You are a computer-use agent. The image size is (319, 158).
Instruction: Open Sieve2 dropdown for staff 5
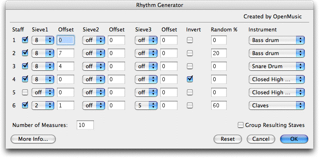coord(93,93)
